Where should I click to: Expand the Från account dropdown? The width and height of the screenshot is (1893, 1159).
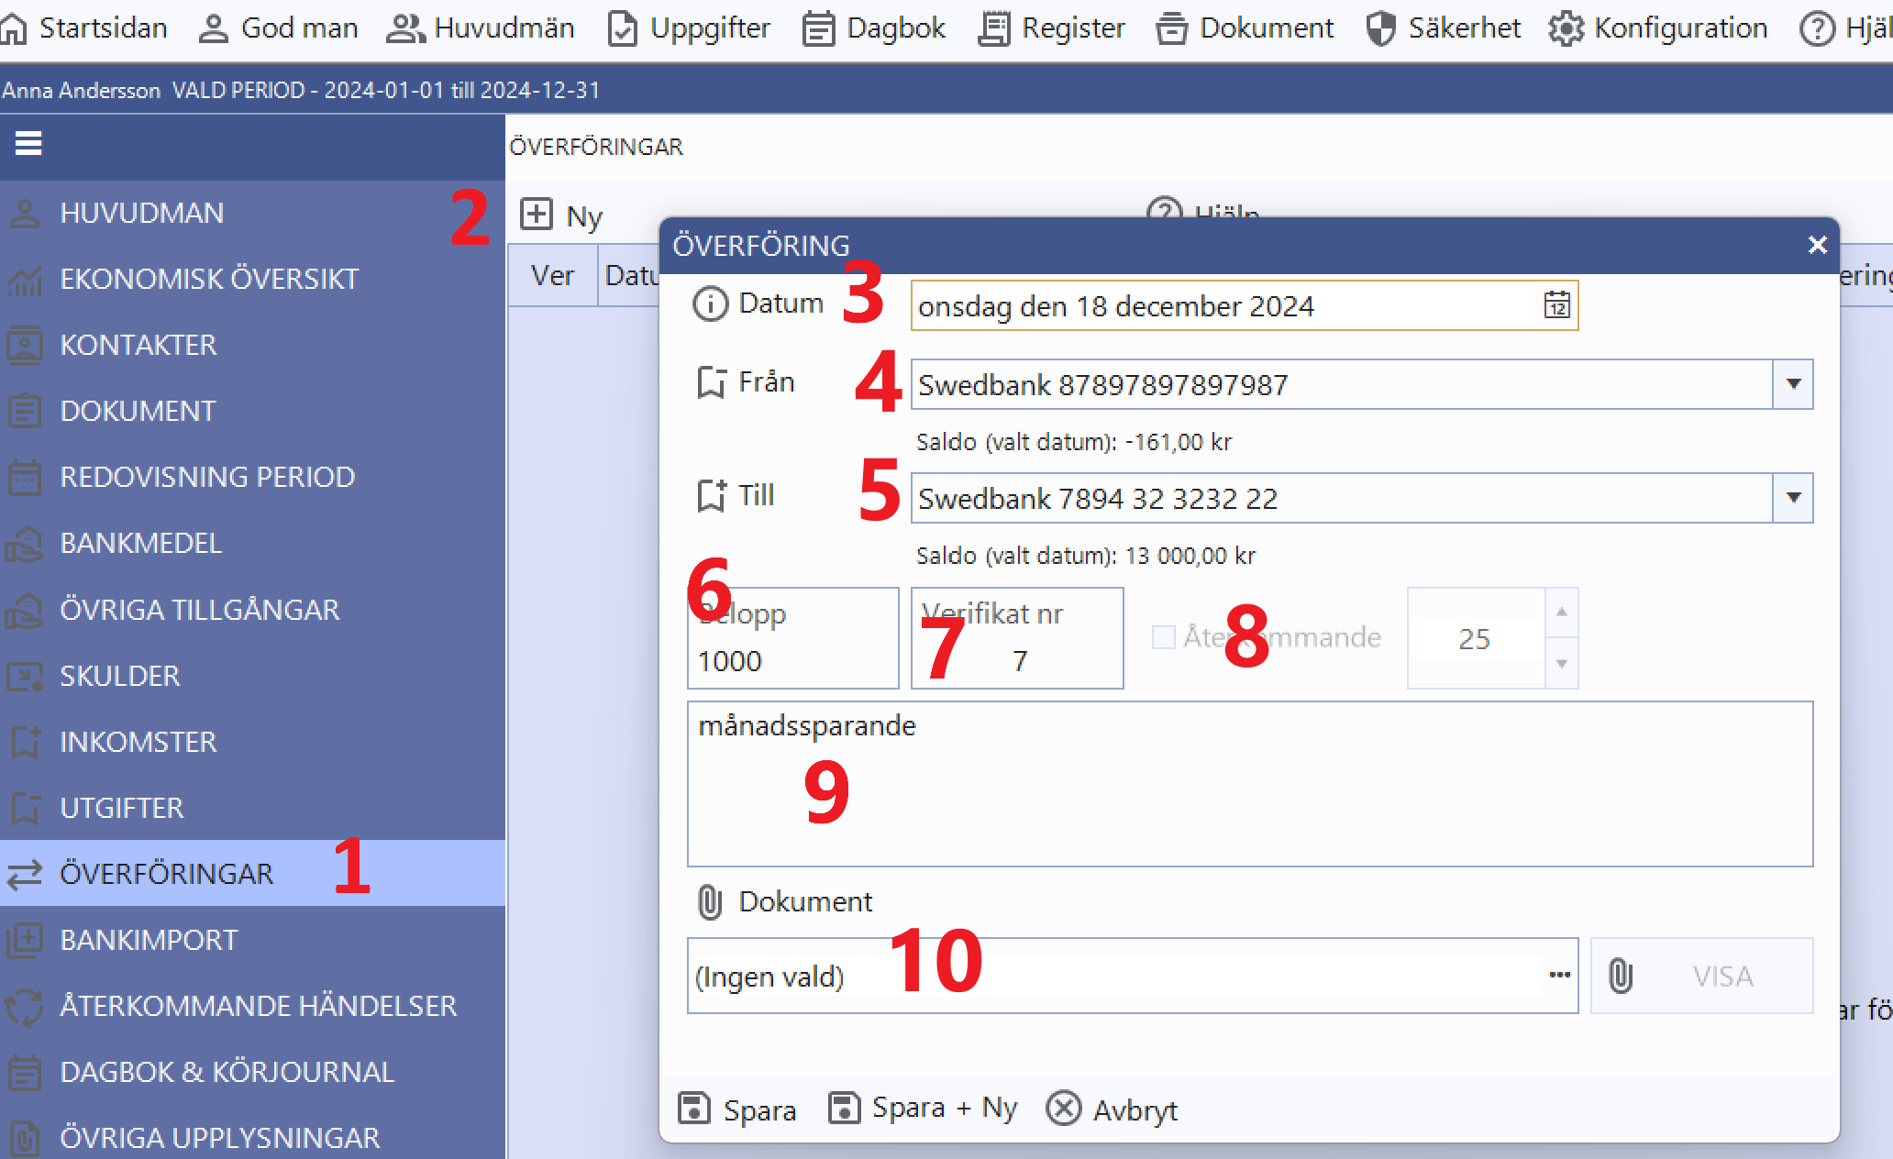coord(1793,384)
